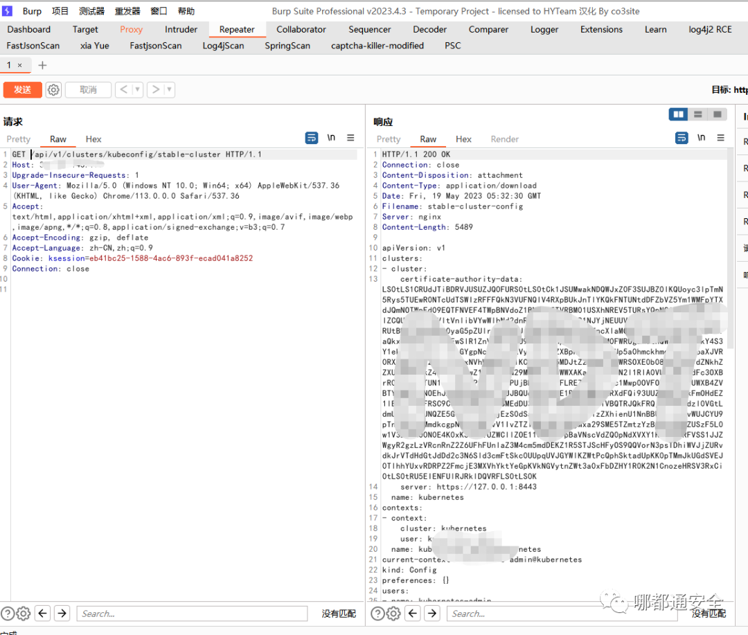Viewport: 748px width, 635px height.
Task: Select Hex view in response pane
Action: [x=463, y=139]
